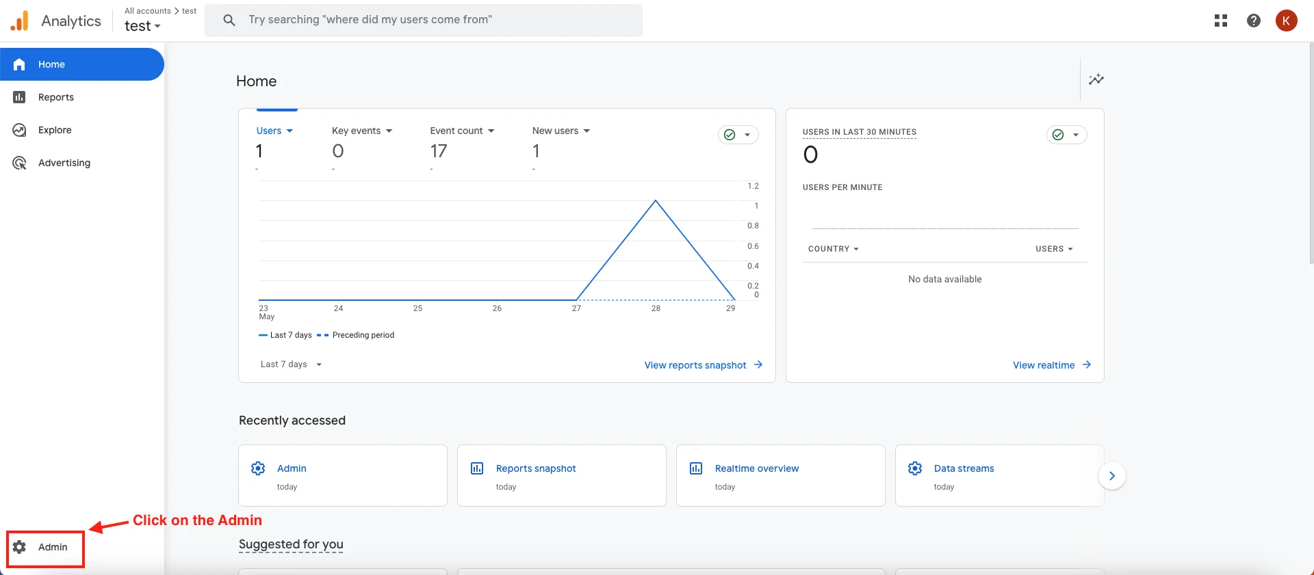Click the Explore icon in sidebar
The width and height of the screenshot is (1314, 575).
[20, 130]
